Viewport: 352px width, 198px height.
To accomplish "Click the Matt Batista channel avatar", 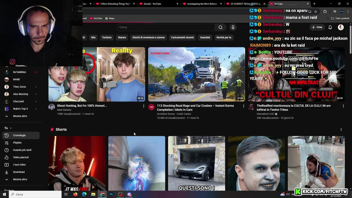I will (x=52, y=107).
